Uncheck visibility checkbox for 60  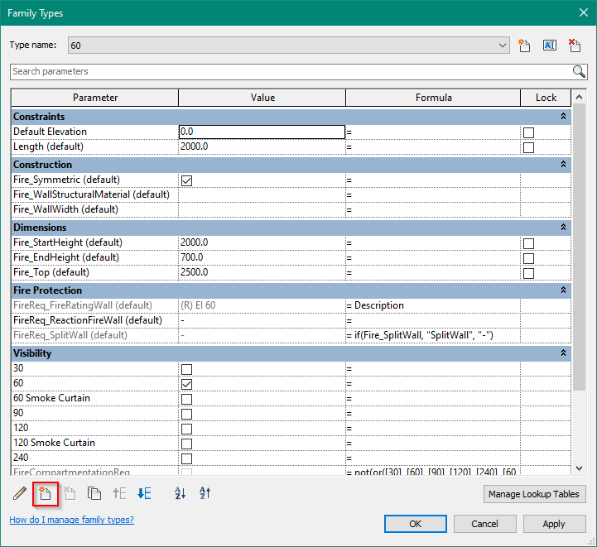pyautogui.click(x=186, y=384)
